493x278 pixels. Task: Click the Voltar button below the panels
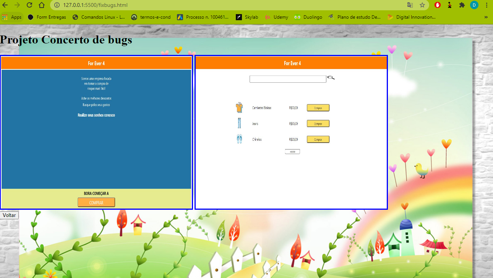point(9,215)
